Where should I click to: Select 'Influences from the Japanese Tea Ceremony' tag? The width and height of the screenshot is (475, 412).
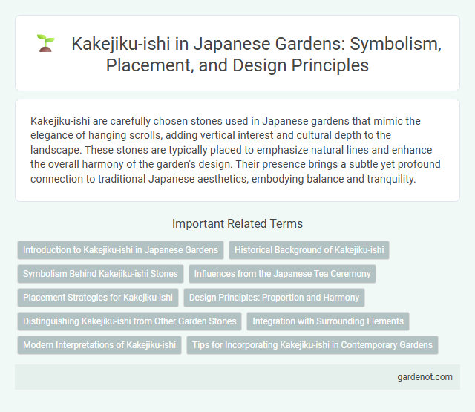click(x=282, y=274)
